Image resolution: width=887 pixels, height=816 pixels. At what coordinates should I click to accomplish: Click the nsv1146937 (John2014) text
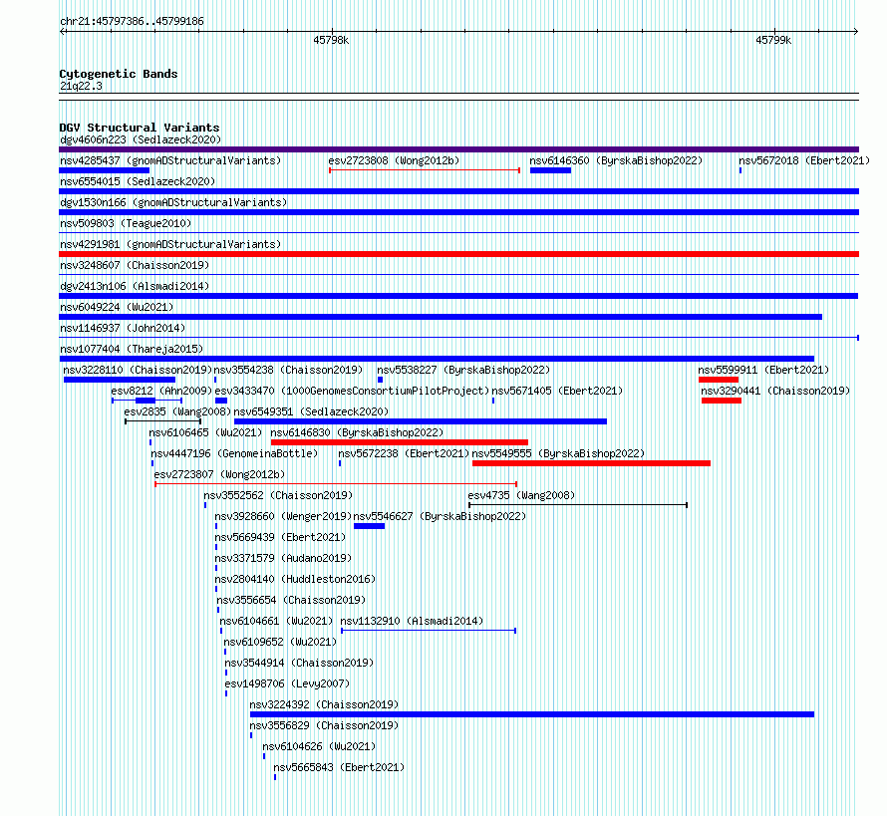coord(123,328)
